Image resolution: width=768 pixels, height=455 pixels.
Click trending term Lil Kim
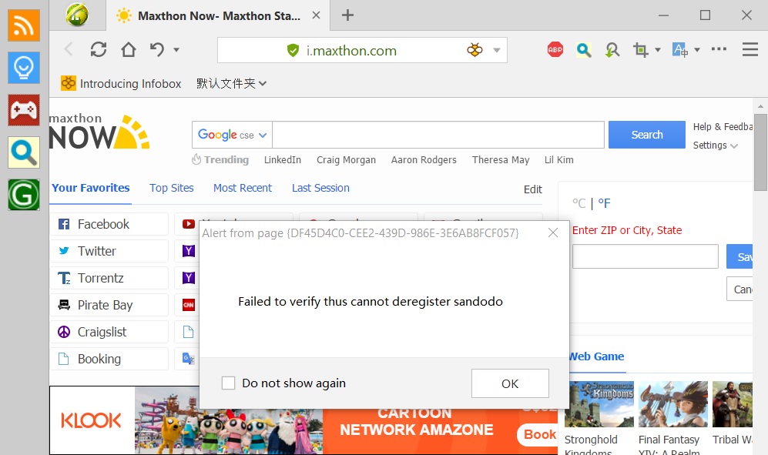point(558,160)
